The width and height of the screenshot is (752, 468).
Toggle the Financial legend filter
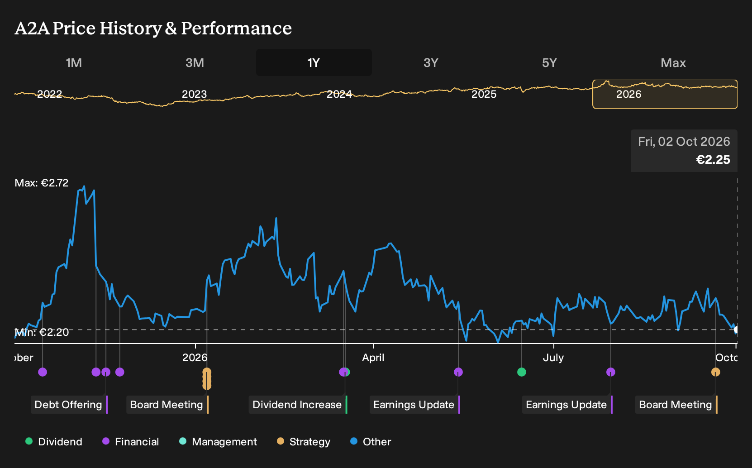pos(131,442)
